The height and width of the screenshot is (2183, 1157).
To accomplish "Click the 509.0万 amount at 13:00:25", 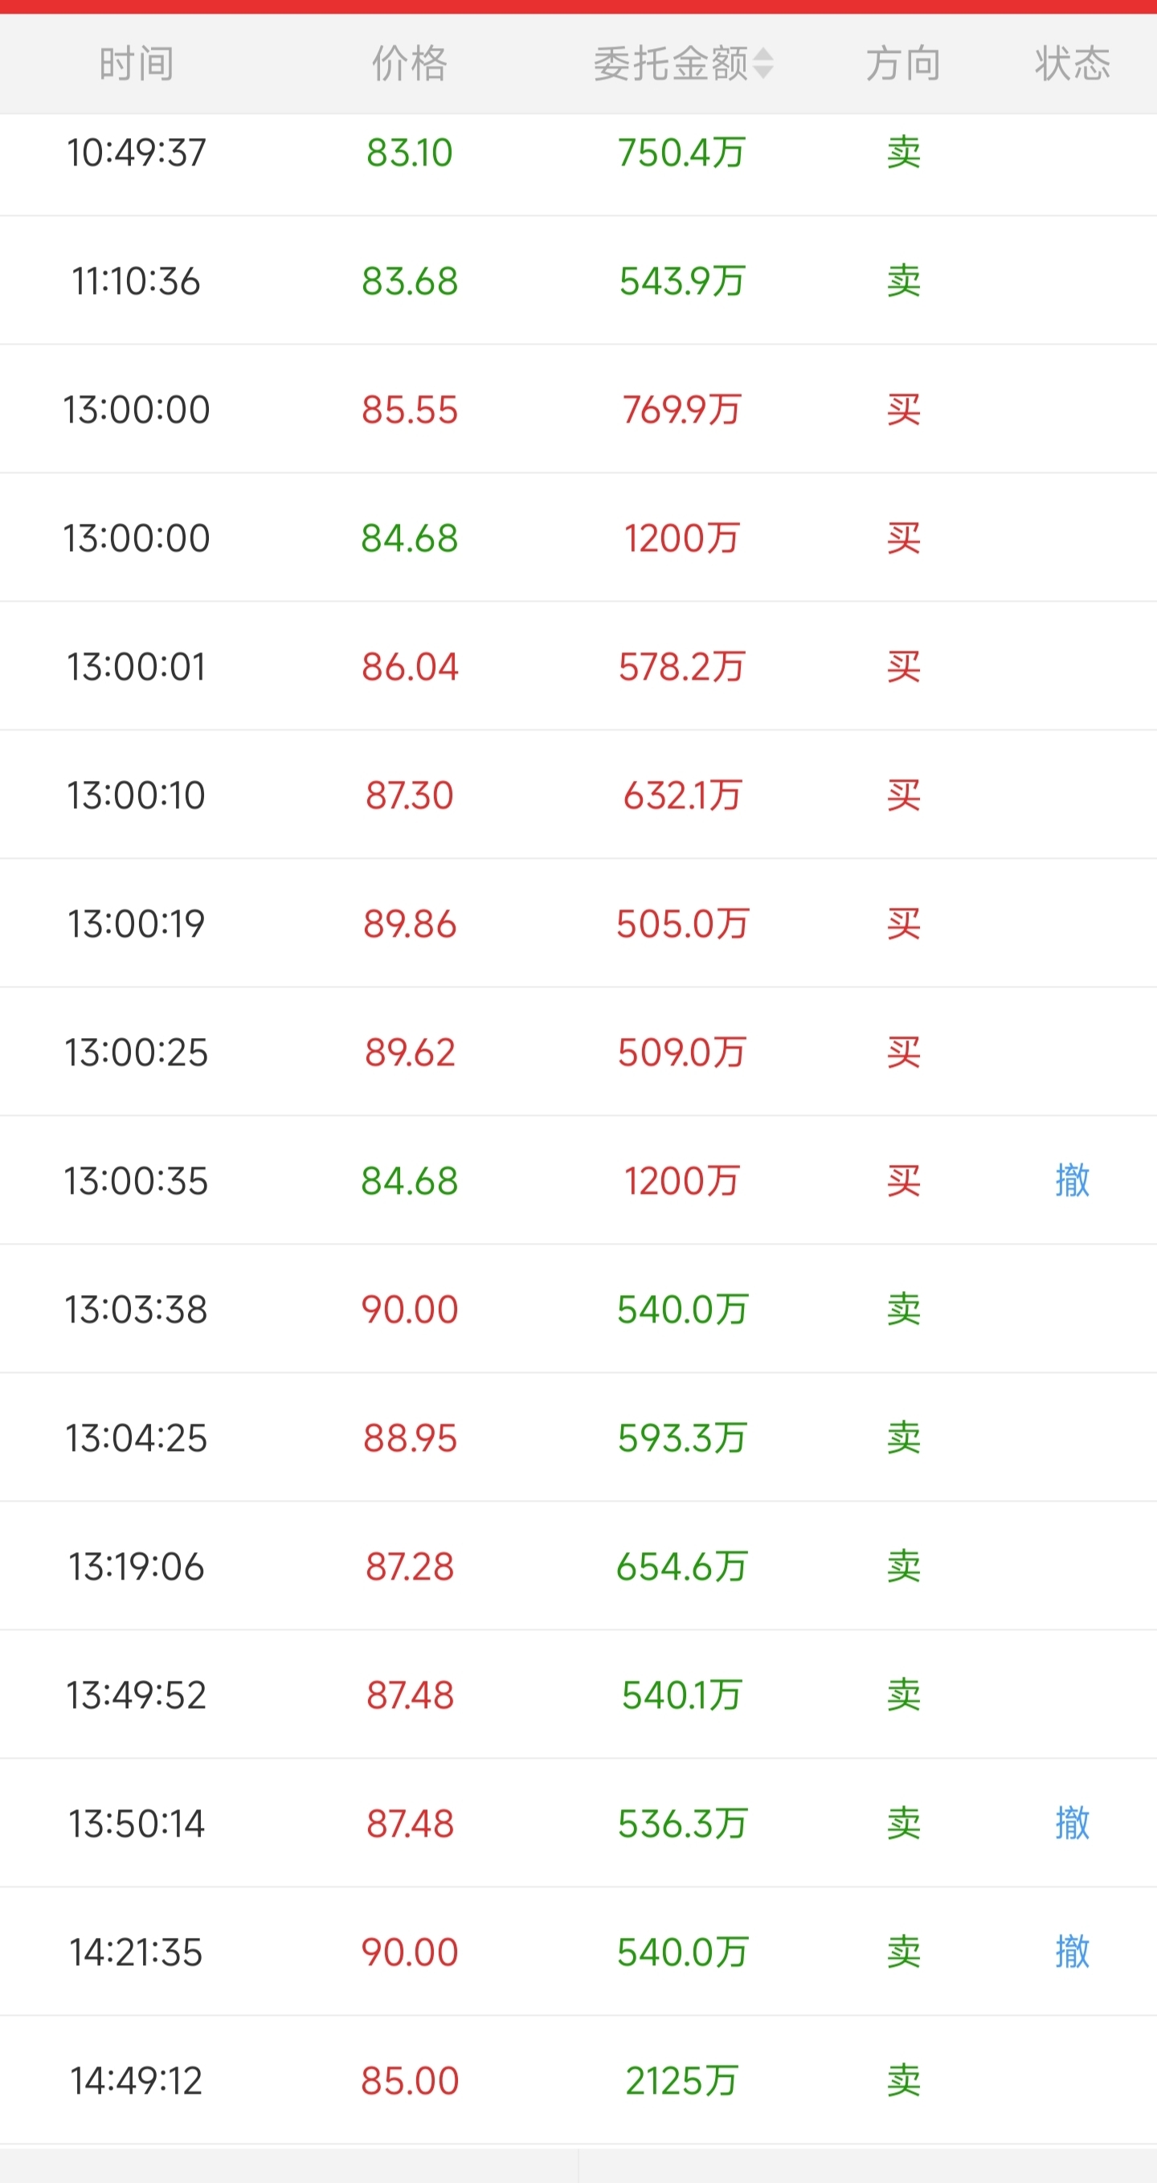I will point(681,1052).
